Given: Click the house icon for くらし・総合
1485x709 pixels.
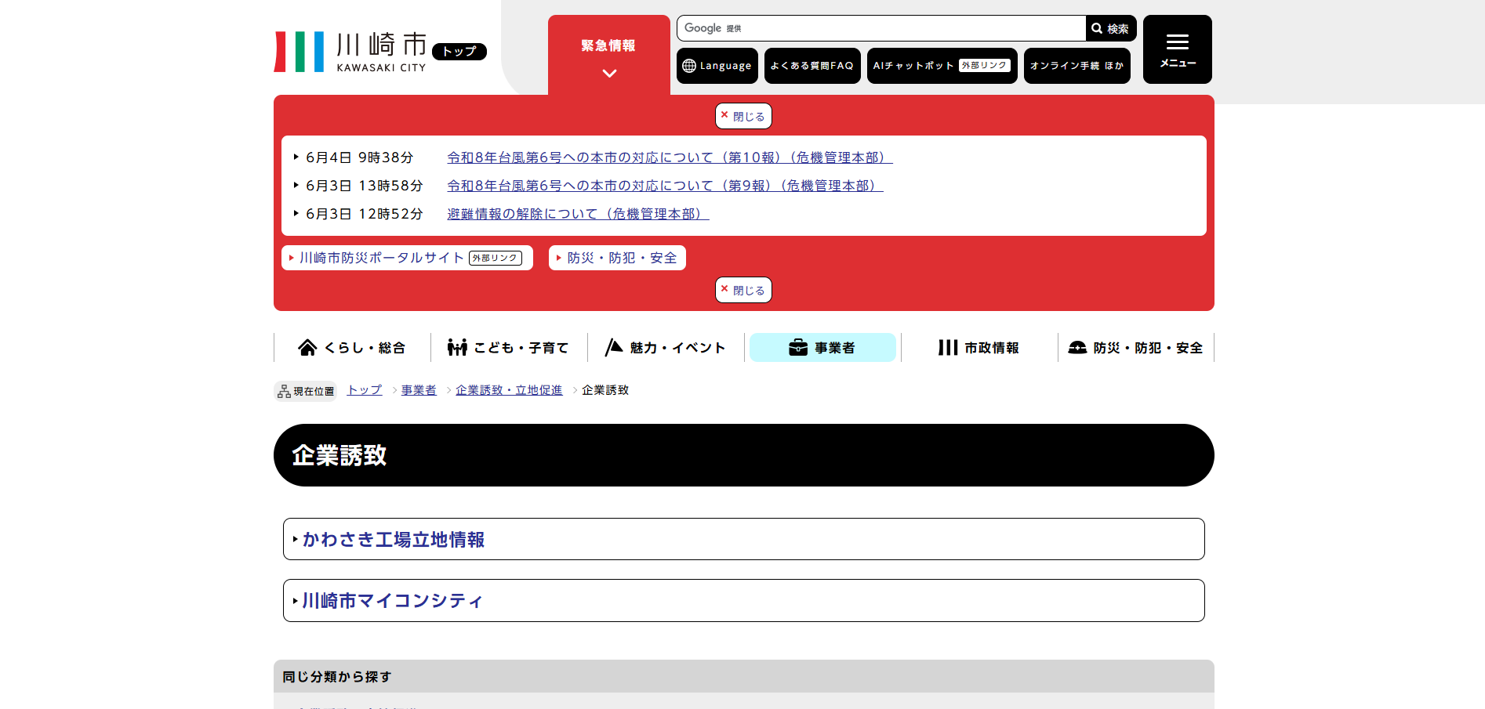Looking at the screenshot, I should tap(307, 348).
